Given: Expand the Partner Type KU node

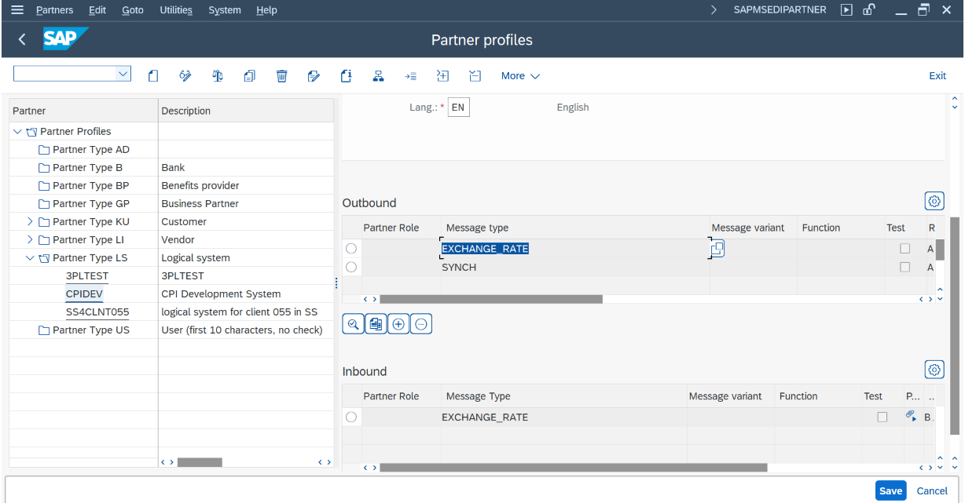Looking at the screenshot, I should click(31, 222).
